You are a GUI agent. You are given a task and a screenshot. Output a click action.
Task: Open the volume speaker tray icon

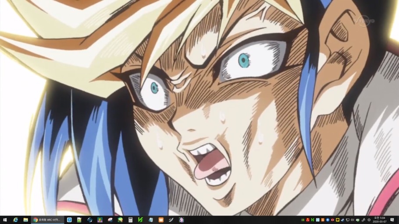353,220
